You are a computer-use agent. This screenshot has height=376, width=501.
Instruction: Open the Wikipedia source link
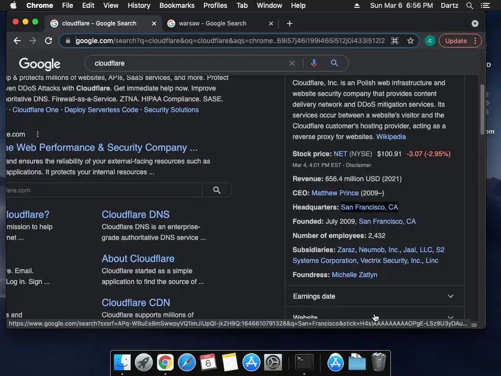click(391, 137)
